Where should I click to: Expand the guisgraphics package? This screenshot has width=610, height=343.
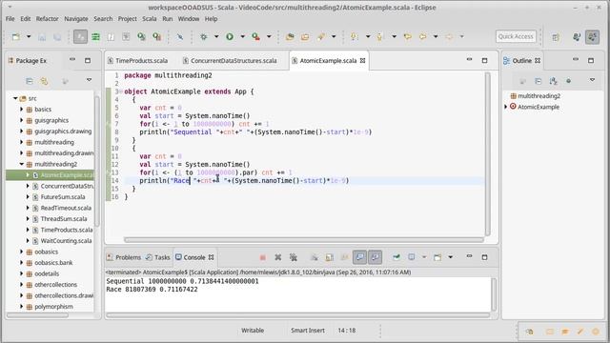click(22, 120)
